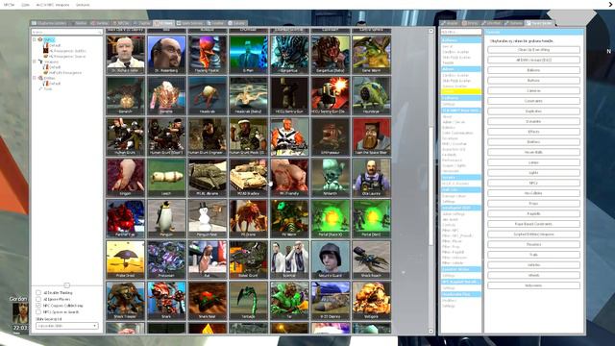Viewport: 615px width, 346px height.
Task: Enable the AI Disable Thinking checkbox
Action: pyautogui.click(x=38, y=292)
